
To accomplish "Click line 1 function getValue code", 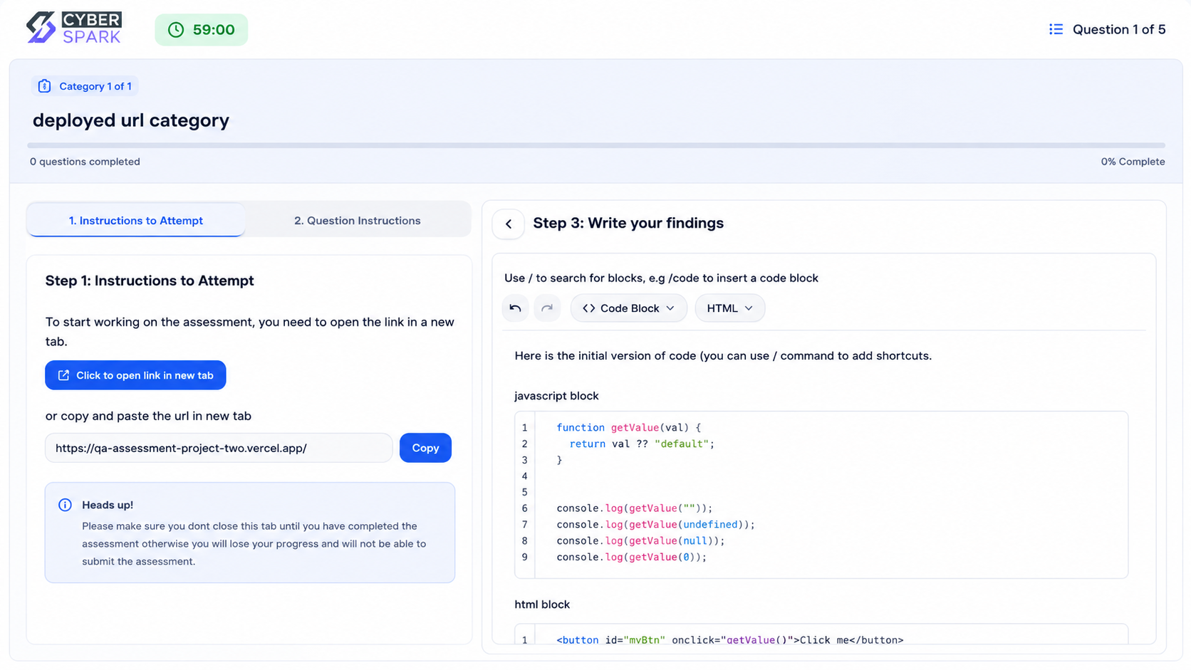I will click(628, 427).
